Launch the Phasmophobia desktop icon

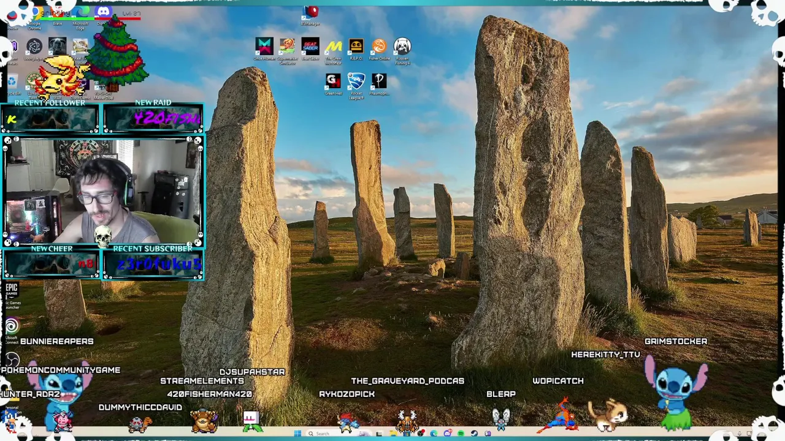click(x=379, y=83)
